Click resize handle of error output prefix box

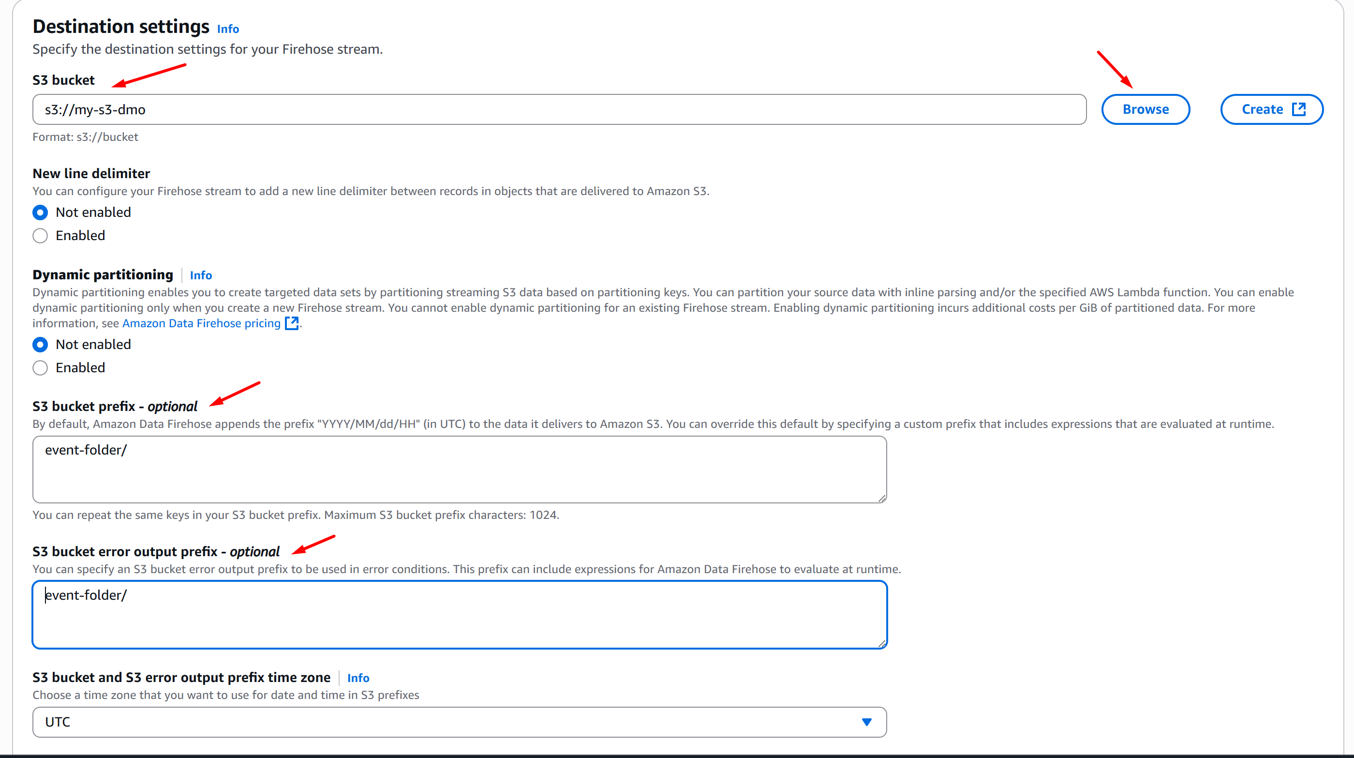click(x=881, y=643)
